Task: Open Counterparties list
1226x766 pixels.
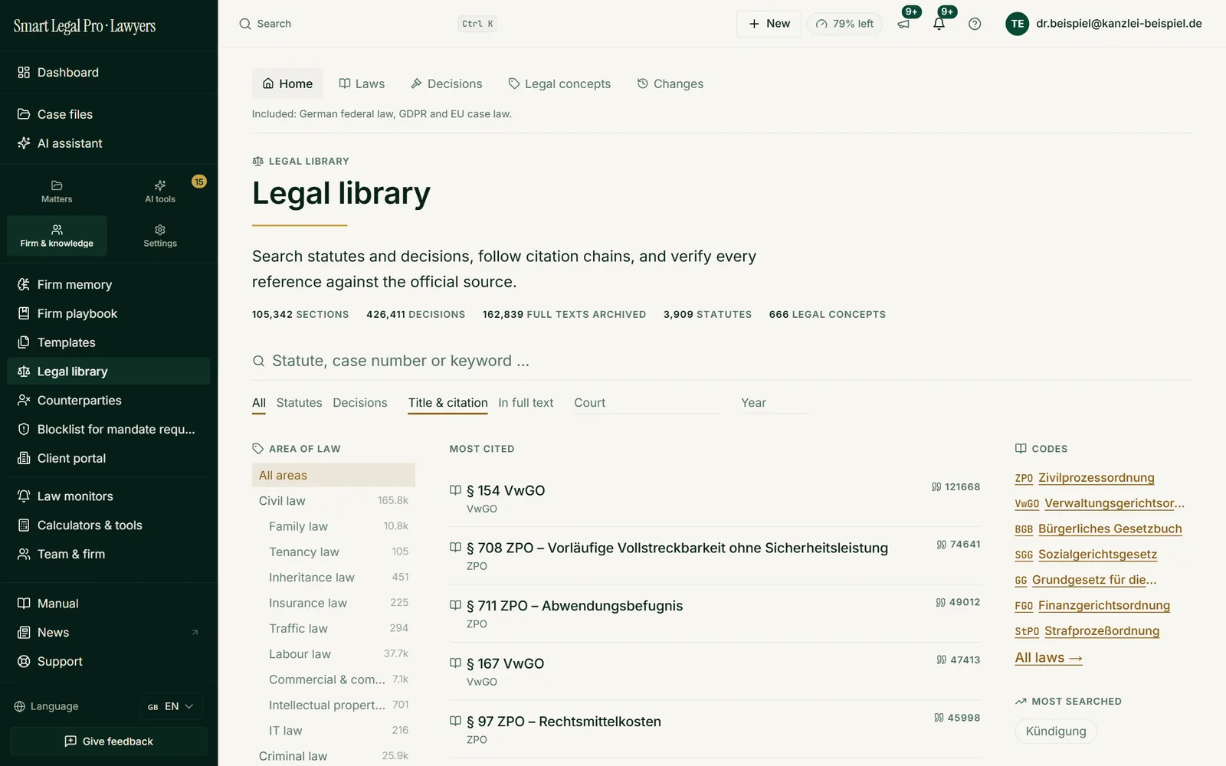Action: pyautogui.click(x=108, y=401)
